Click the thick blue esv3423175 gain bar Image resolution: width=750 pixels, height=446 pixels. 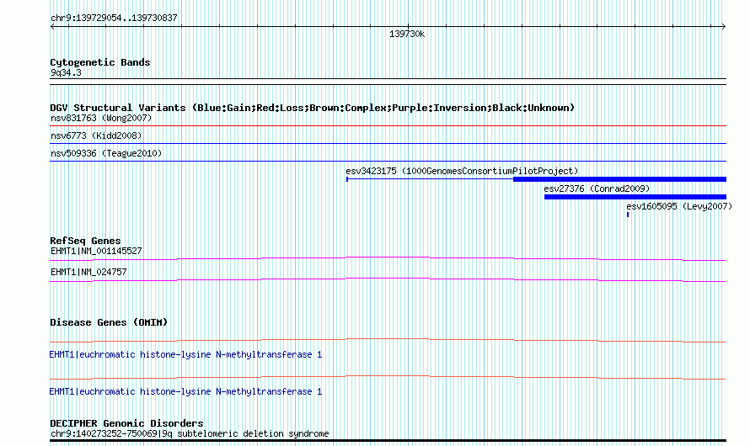(x=620, y=179)
